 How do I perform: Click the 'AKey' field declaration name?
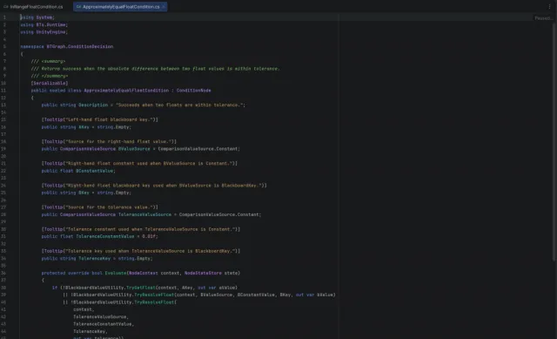[x=84, y=127]
